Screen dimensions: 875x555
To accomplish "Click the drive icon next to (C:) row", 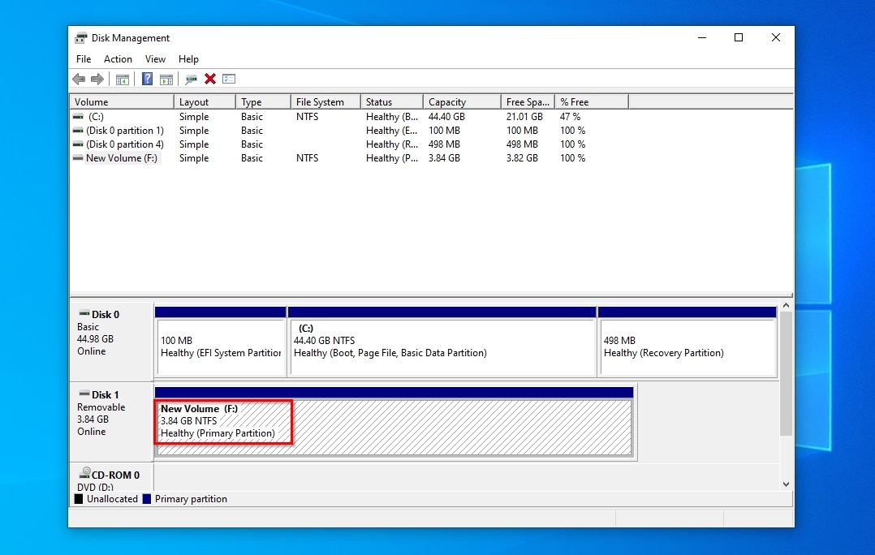I will click(78, 117).
